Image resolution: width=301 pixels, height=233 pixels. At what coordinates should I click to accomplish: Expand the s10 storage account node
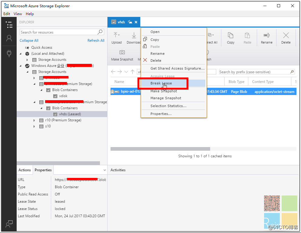coord(34,126)
